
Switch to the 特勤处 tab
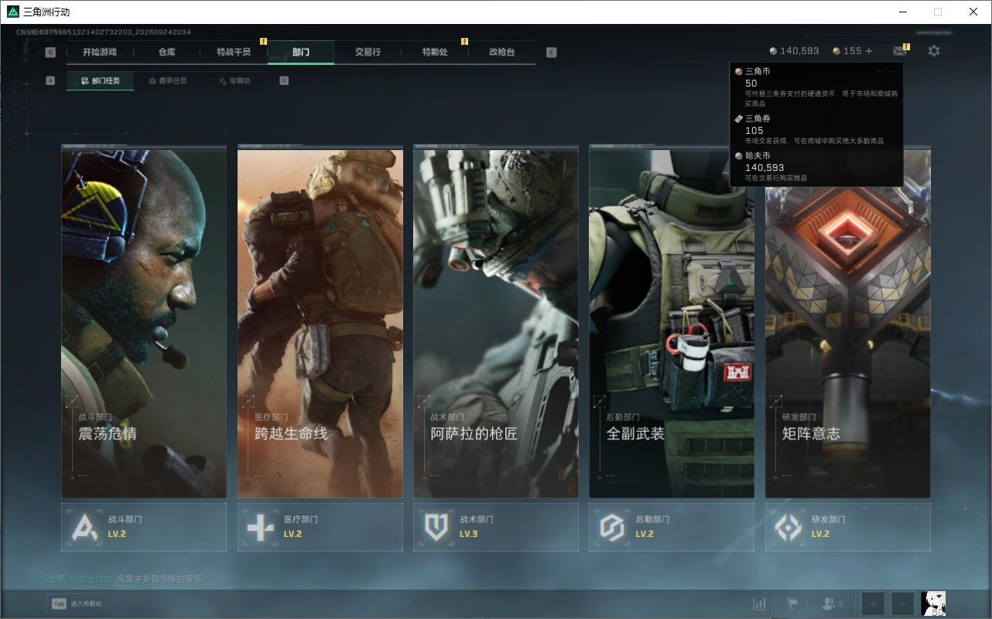click(435, 52)
